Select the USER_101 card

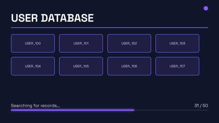click(81, 43)
